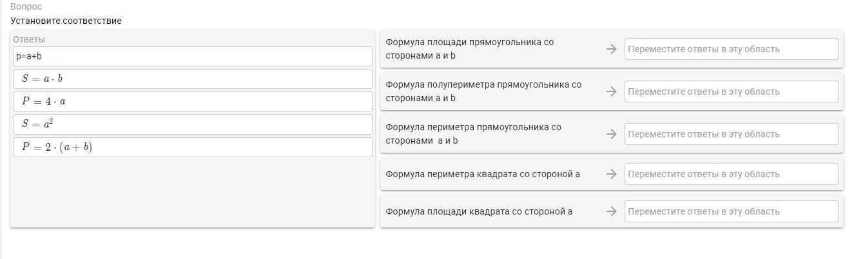Image resolution: width=863 pixels, height=259 pixels.
Task: Click drop area for square area formula
Action: 731,211
